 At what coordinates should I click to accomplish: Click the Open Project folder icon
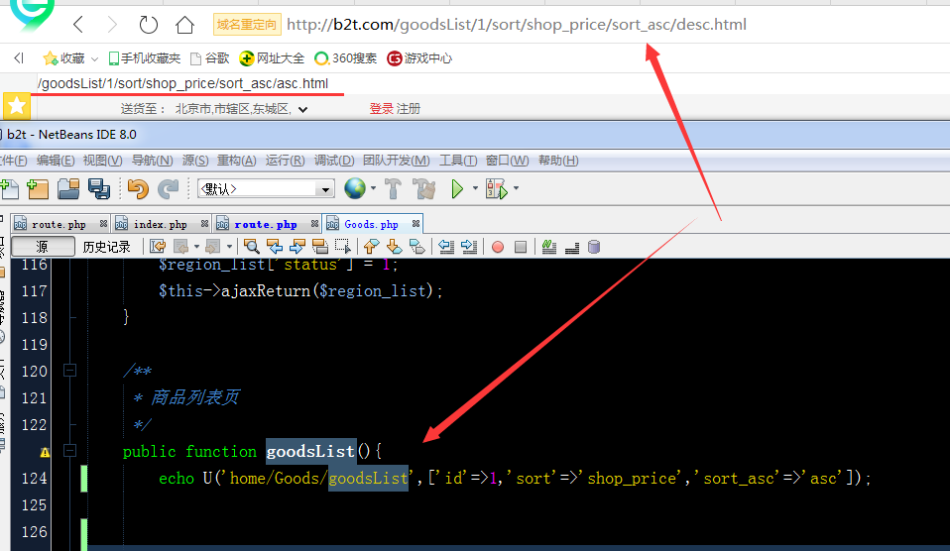tap(68, 188)
